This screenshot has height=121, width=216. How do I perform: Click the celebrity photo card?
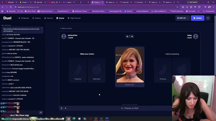tap(130, 65)
